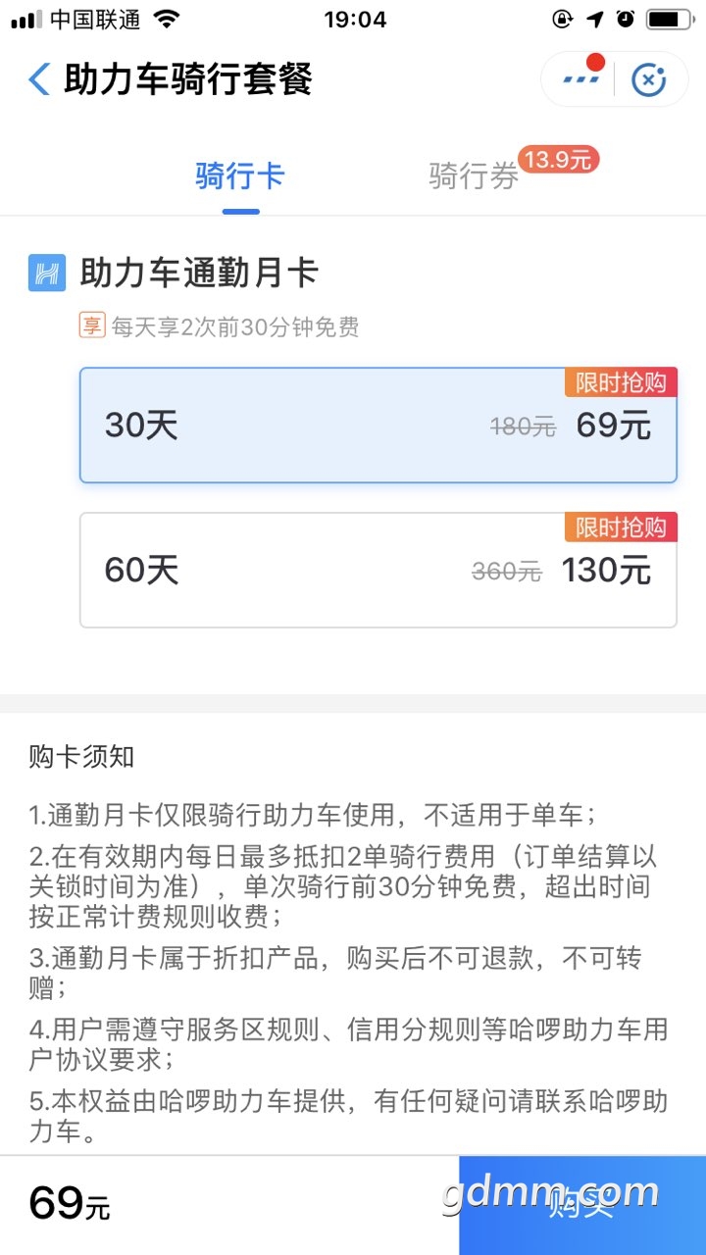Viewport: 706px width, 1255px height.
Task: Close the mini program with the circle icon
Action: tap(648, 79)
